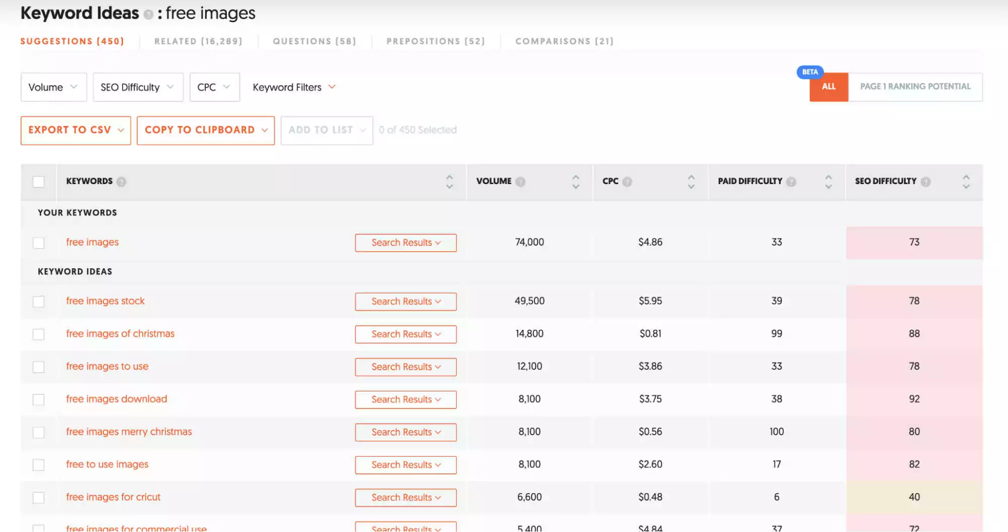This screenshot has height=532, width=1008.
Task: Click the Paid Difficulty help icon
Action: pos(791,182)
